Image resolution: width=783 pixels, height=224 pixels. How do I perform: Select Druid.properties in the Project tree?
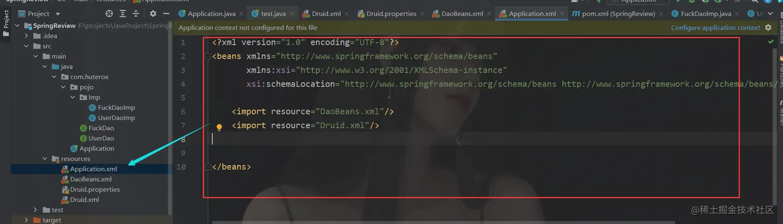91,189
